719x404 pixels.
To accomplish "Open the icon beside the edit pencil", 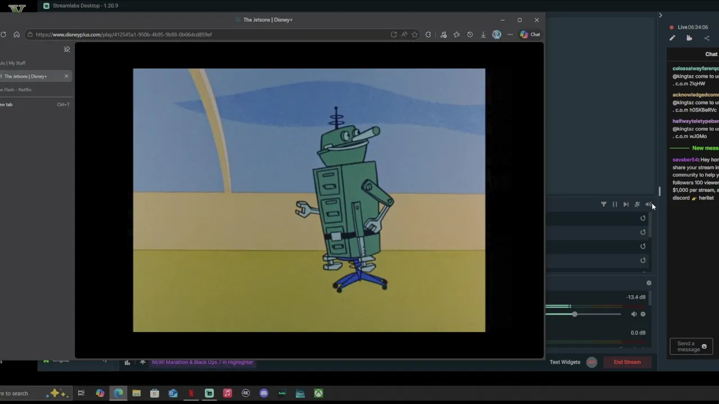I will pos(689,38).
